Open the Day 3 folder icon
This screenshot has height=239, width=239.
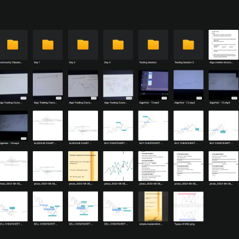[118, 45]
